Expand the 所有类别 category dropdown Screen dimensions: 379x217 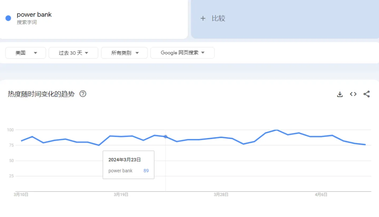(125, 53)
